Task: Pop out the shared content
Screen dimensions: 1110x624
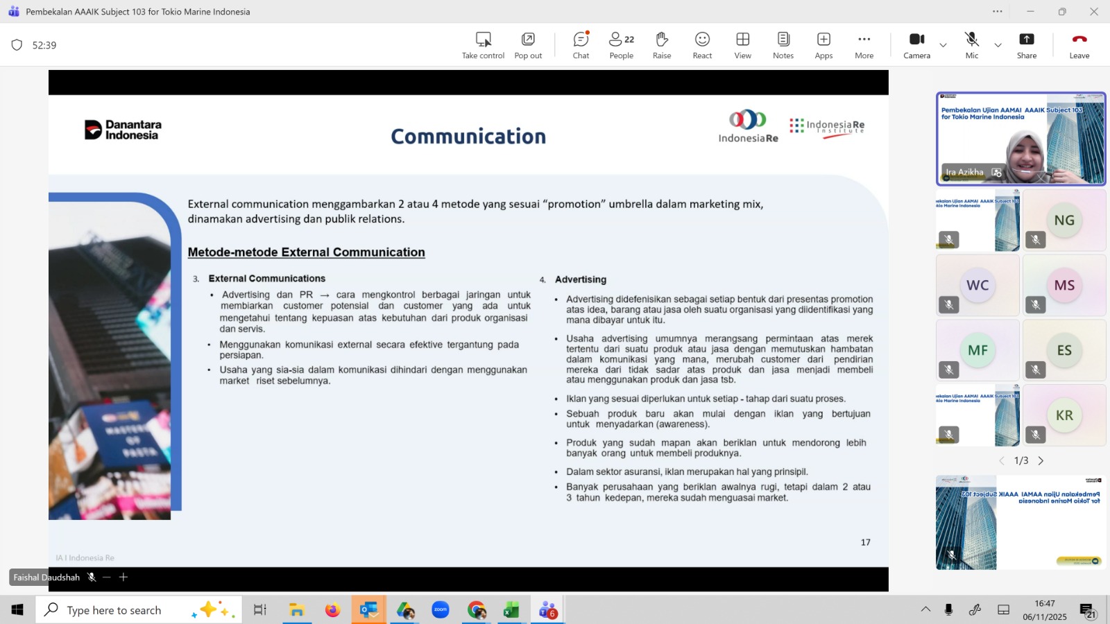Action: coord(528,45)
